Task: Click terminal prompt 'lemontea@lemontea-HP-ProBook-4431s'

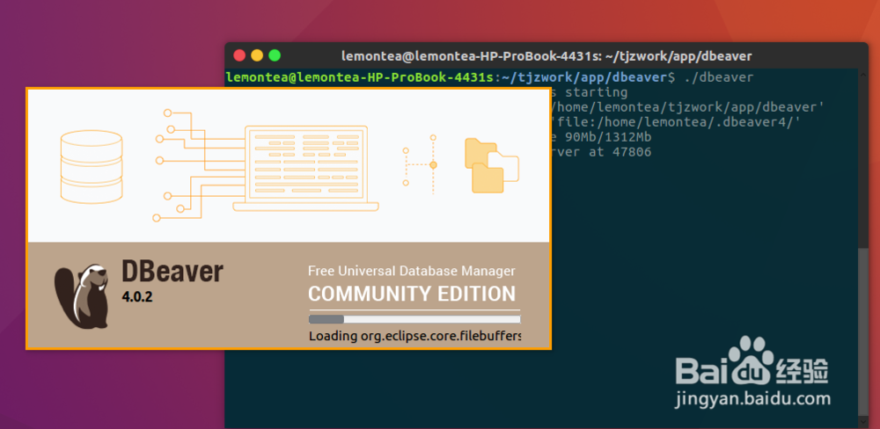Action: (x=359, y=76)
